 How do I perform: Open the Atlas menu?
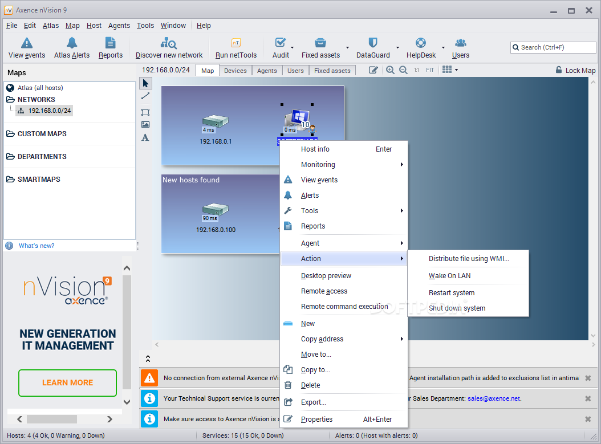(51, 26)
